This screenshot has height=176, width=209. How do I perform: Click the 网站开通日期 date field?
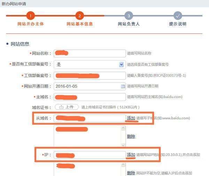(90, 86)
